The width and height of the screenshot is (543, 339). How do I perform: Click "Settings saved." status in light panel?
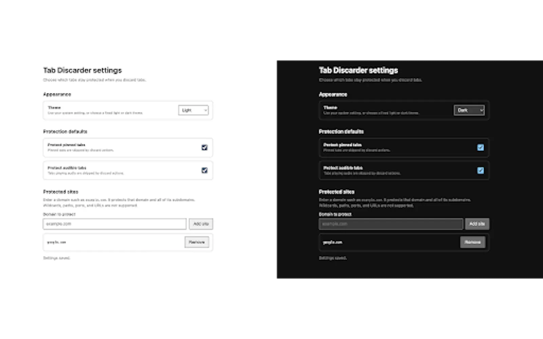pos(57,258)
